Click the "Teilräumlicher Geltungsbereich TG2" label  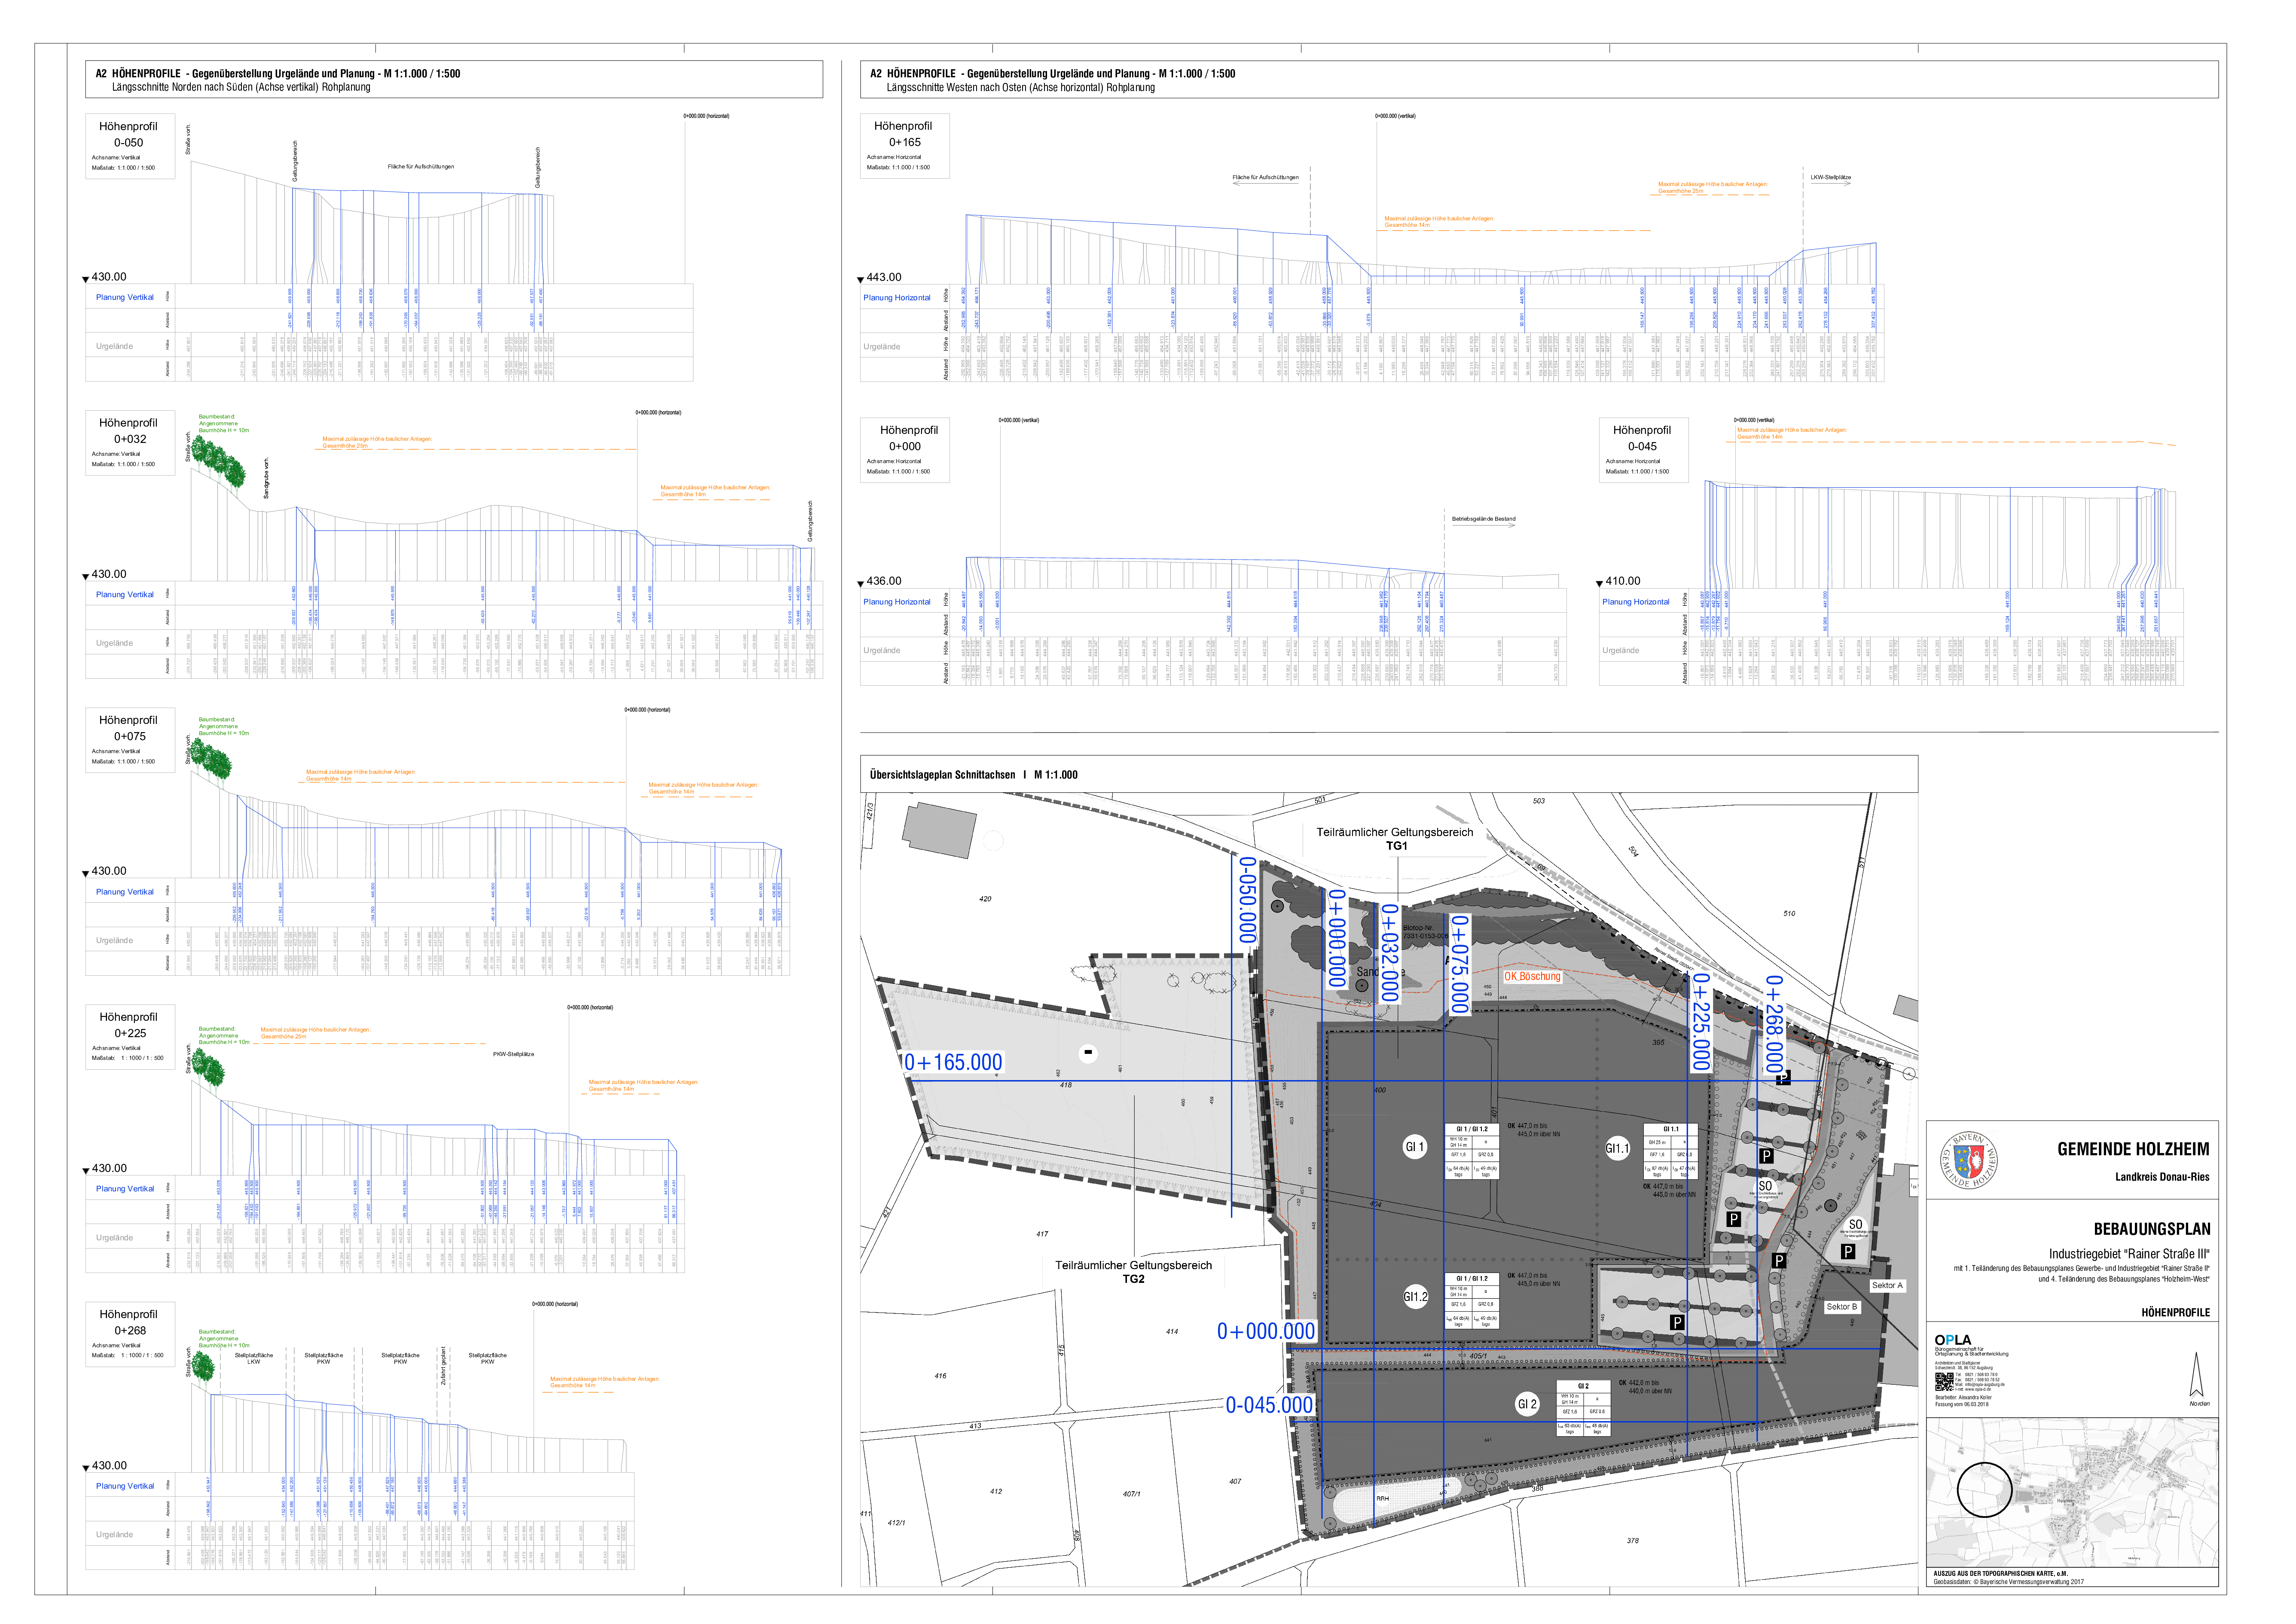(x=1134, y=1272)
